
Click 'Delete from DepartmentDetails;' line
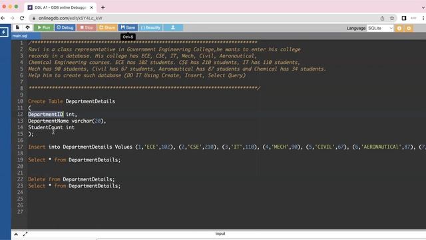click(x=71, y=179)
